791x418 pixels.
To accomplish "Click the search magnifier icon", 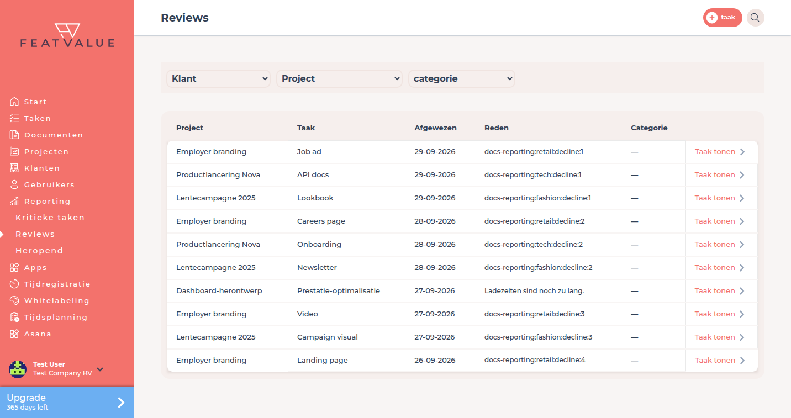I will (x=755, y=18).
